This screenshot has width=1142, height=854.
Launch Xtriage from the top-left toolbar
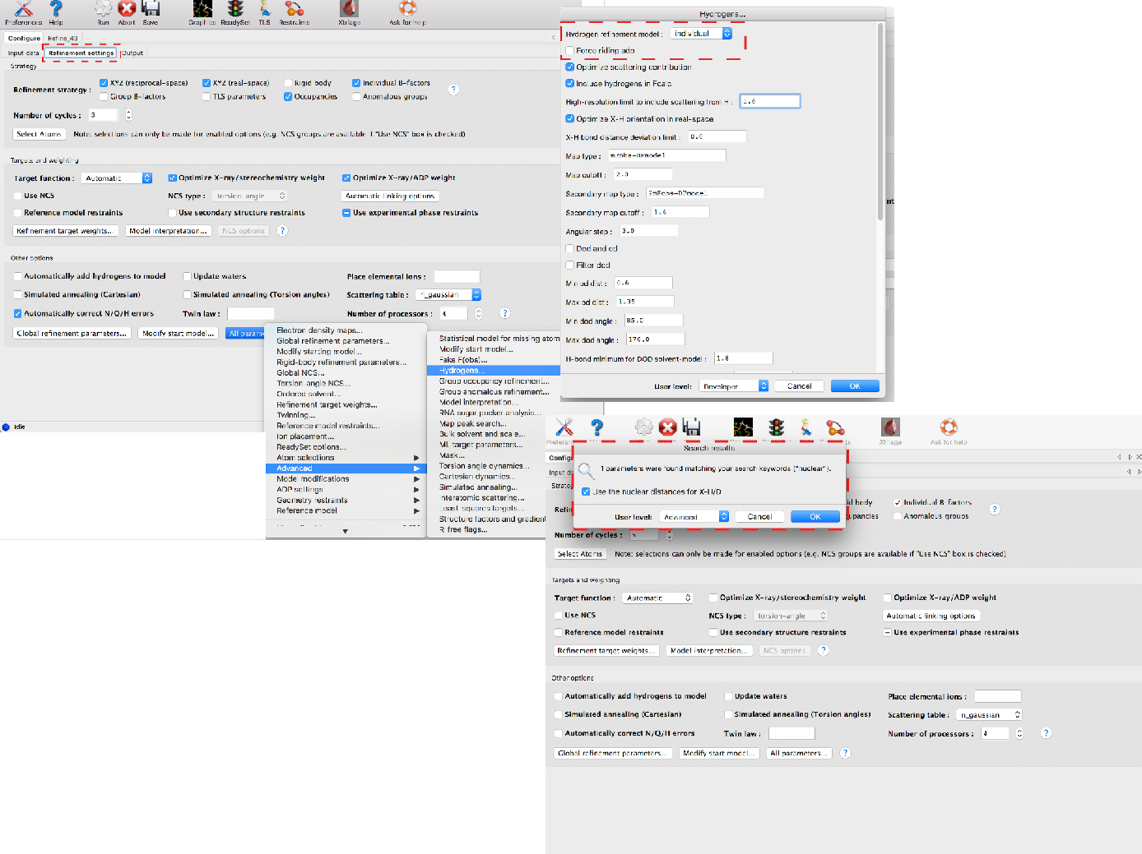[x=349, y=9]
